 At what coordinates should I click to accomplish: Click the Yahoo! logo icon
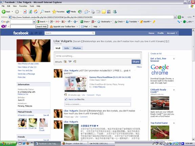[4, 26]
